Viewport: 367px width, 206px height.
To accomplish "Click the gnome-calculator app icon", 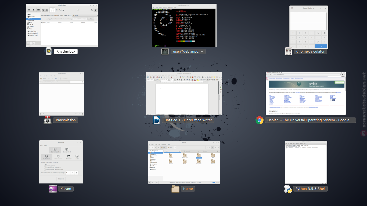I will click(289, 51).
